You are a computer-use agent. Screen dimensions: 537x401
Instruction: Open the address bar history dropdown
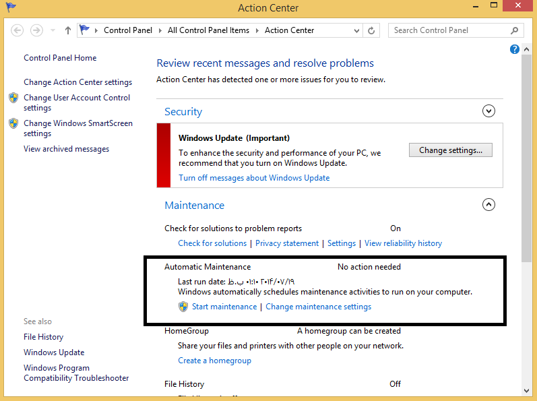[x=356, y=31]
